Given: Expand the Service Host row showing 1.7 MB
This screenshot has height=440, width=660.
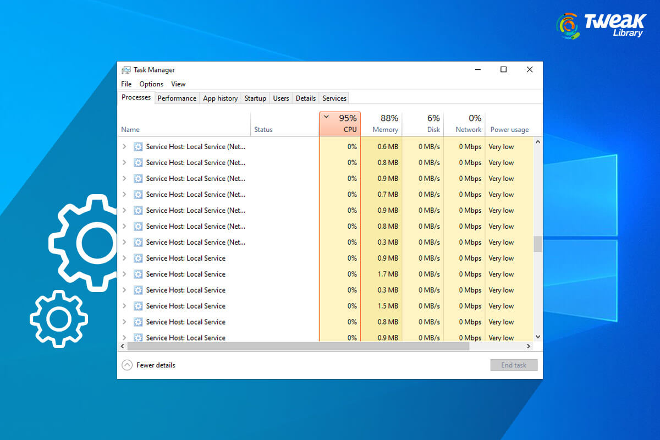Looking at the screenshot, I should pos(123,274).
